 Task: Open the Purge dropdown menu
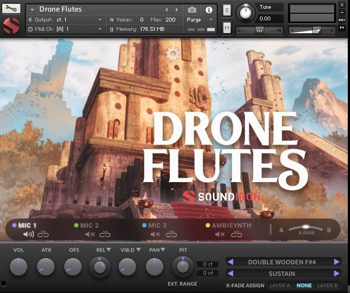point(211,20)
